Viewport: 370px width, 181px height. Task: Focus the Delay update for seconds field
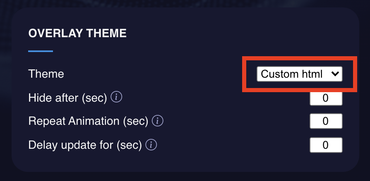tap(326, 145)
